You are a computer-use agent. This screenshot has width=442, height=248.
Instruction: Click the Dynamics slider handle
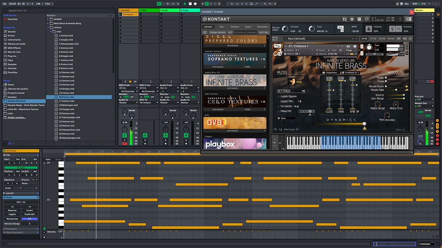(x=365, y=124)
